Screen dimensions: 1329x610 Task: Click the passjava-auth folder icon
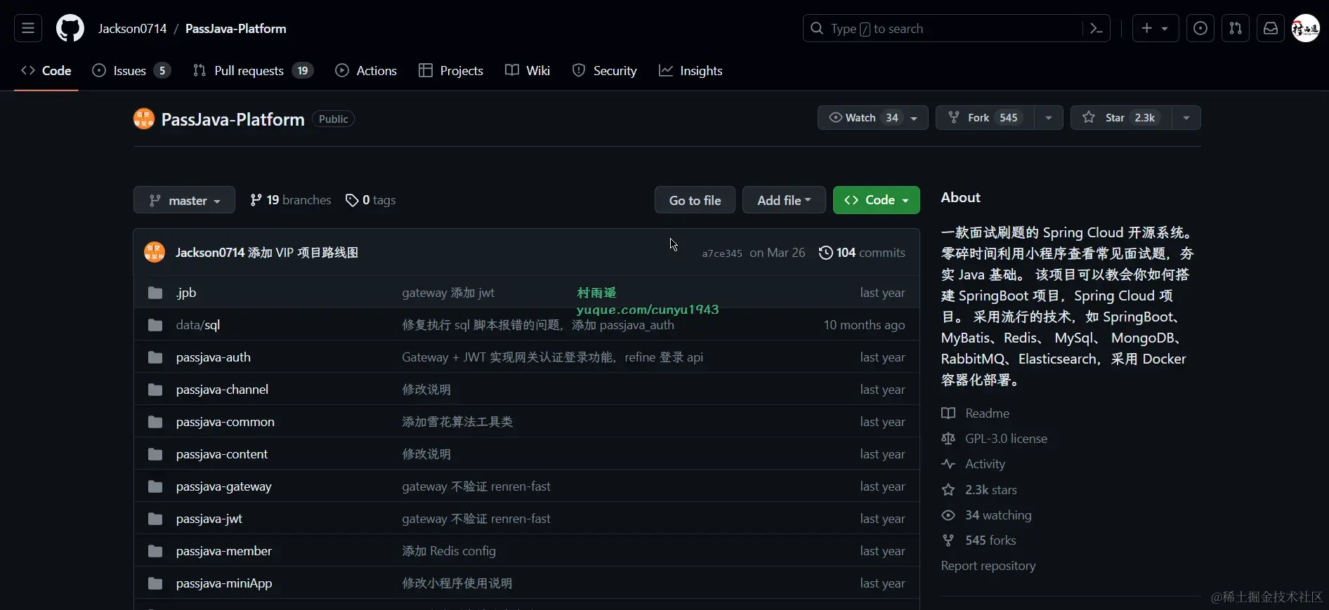[155, 357]
